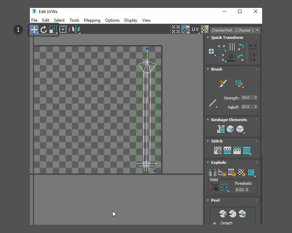The width and height of the screenshot is (292, 233).
Task: Click the Reset Peel button
Action: click(242, 214)
